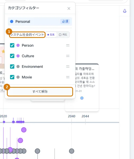Click the gray event dot under 2040
This screenshot has height=159, width=134.
[x=72, y=151]
